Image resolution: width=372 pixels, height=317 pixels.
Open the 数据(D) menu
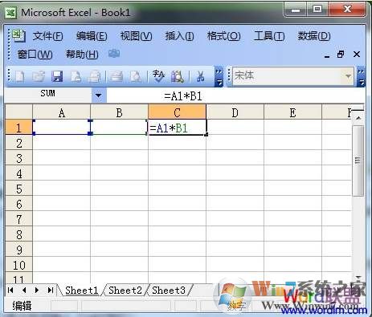coord(314,36)
